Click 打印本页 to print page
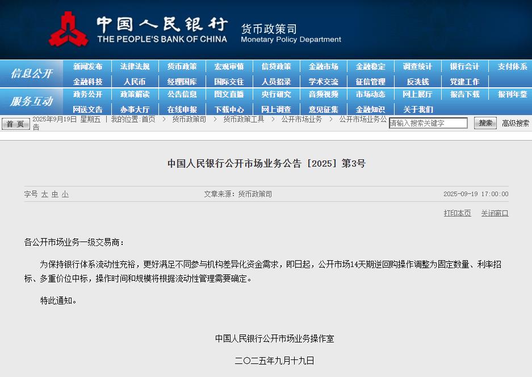The image size is (532, 377). (457, 213)
